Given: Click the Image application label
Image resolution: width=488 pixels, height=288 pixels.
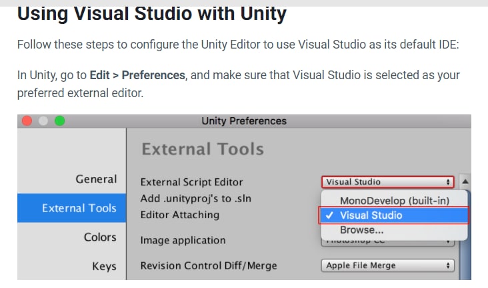Looking at the screenshot, I should click(x=183, y=240).
